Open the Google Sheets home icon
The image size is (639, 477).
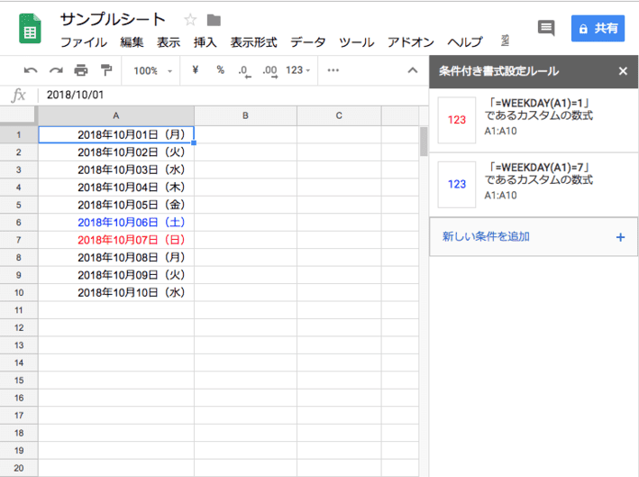[30, 29]
